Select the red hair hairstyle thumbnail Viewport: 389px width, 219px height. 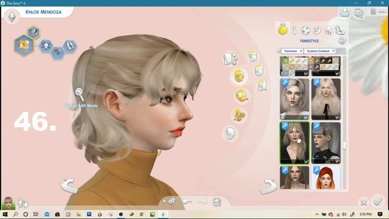click(326, 178)
